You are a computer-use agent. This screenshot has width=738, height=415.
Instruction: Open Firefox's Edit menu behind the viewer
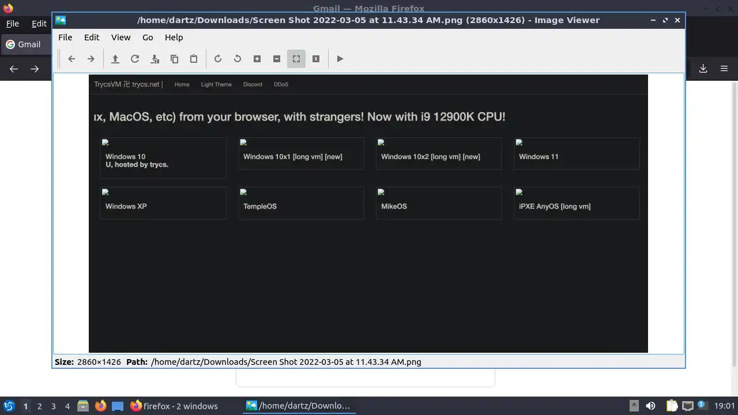coord(39,24)
